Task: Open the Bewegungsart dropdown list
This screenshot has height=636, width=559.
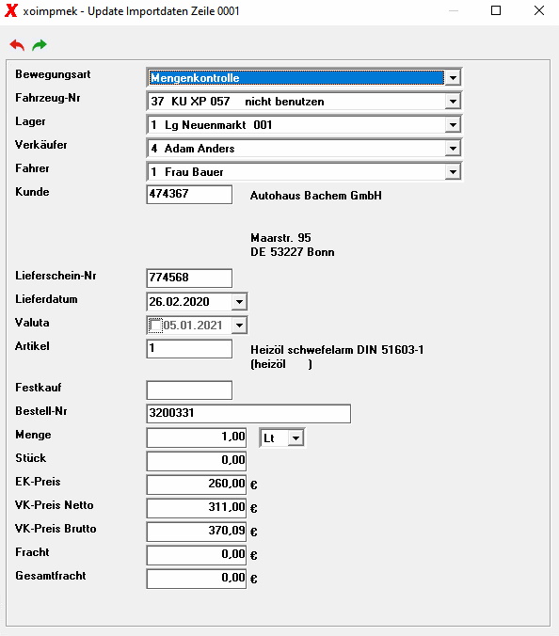Action: (x=453, y=77)
